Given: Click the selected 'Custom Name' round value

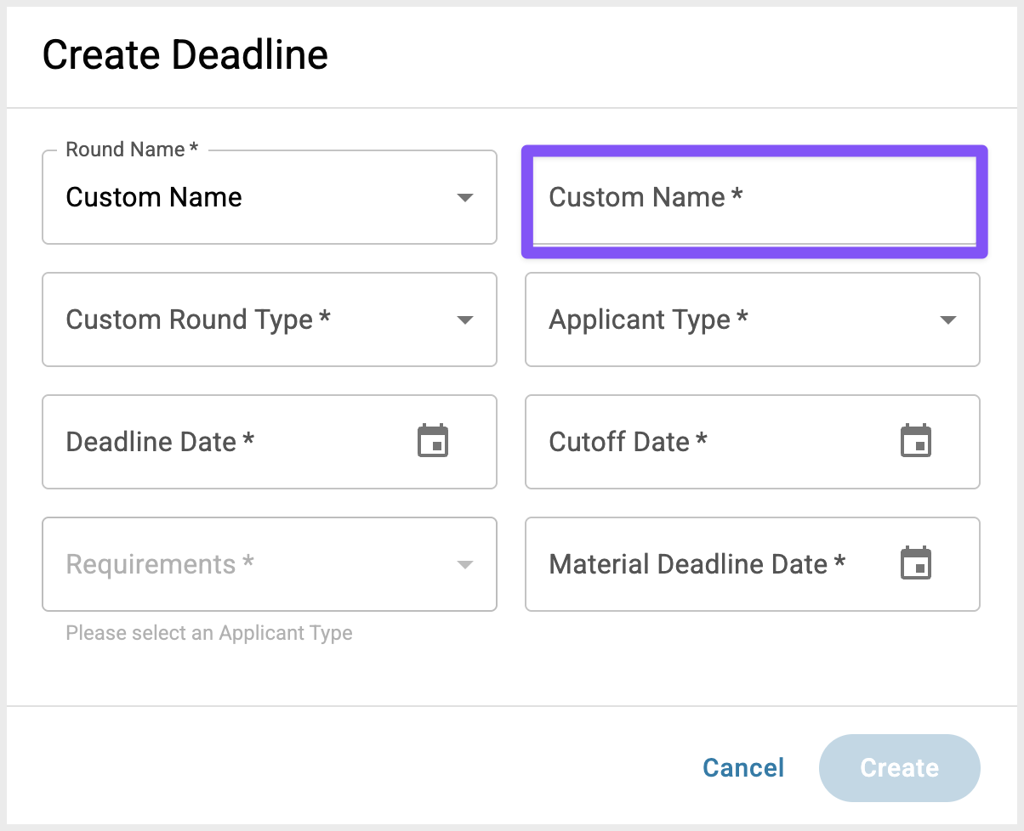Looking at the screenshot, I should (x=154, y=197).
